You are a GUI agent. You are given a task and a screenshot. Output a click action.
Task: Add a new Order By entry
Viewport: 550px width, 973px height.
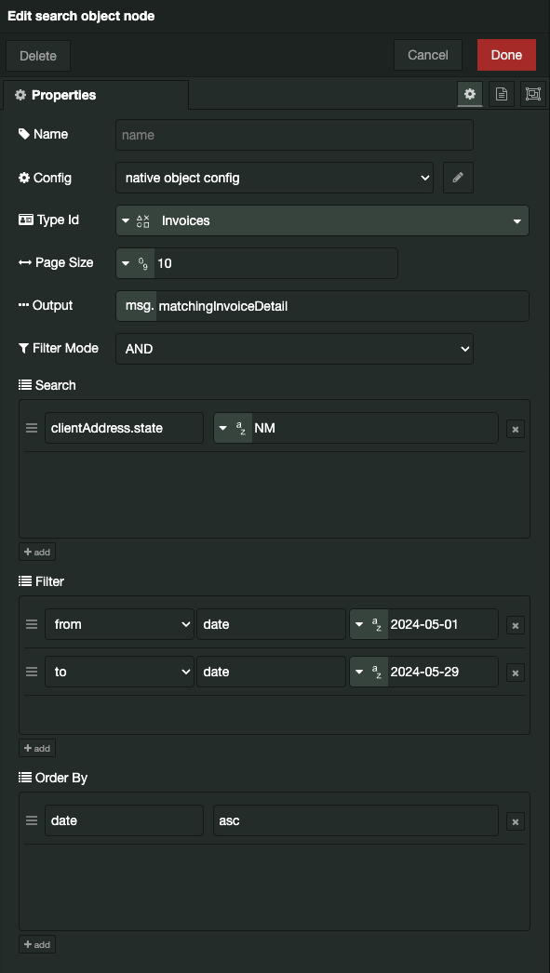(x=36, y=944)
